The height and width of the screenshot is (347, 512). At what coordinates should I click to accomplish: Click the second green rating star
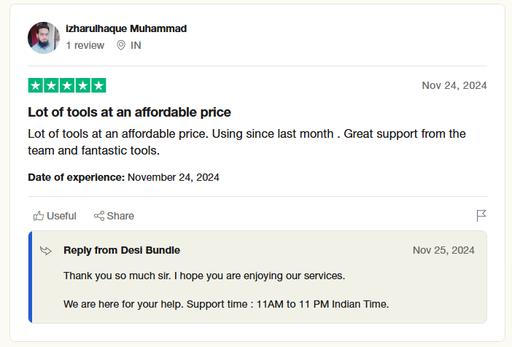pos(51,85)
